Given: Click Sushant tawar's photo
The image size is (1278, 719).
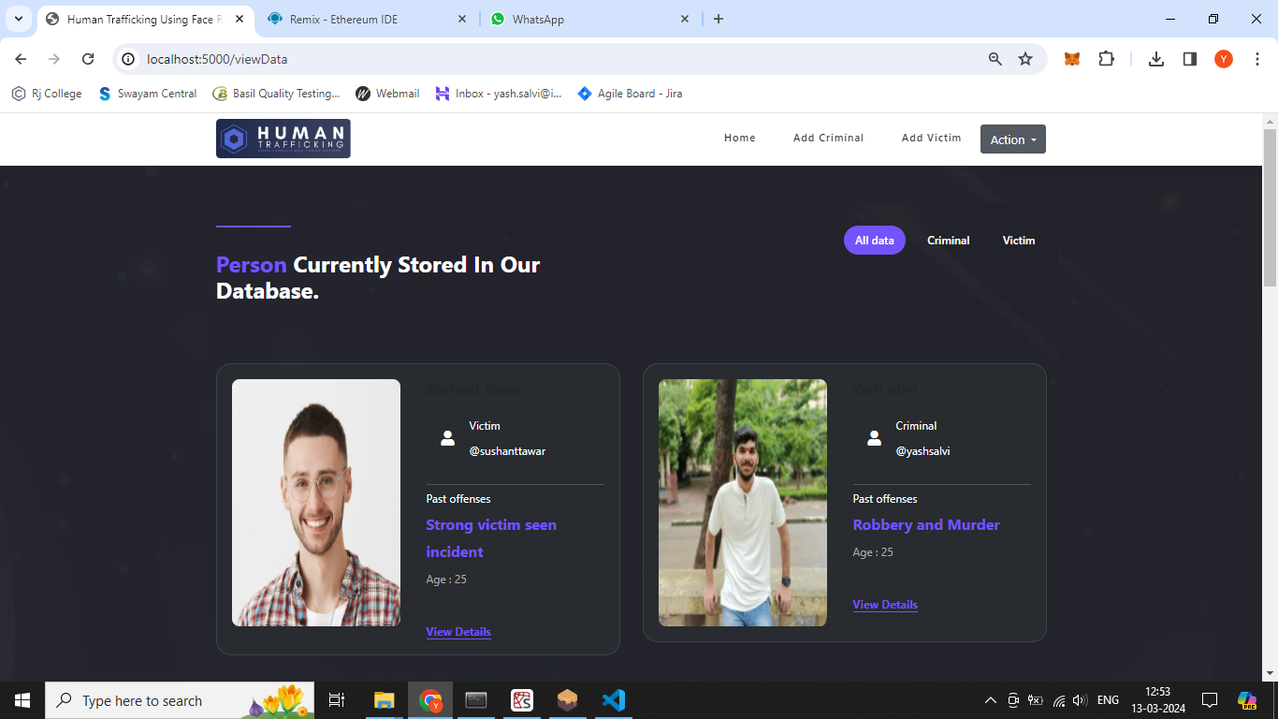Looking at the screenshot, I should pyautogui.click(x=316, y=503).
